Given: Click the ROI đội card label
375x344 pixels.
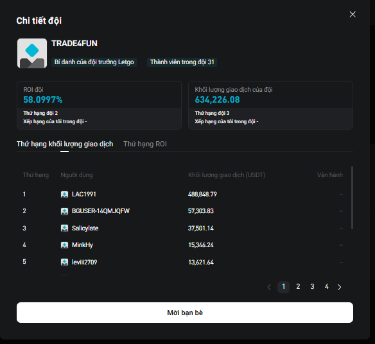Looking at the screenshot, I should click(33, 90).
